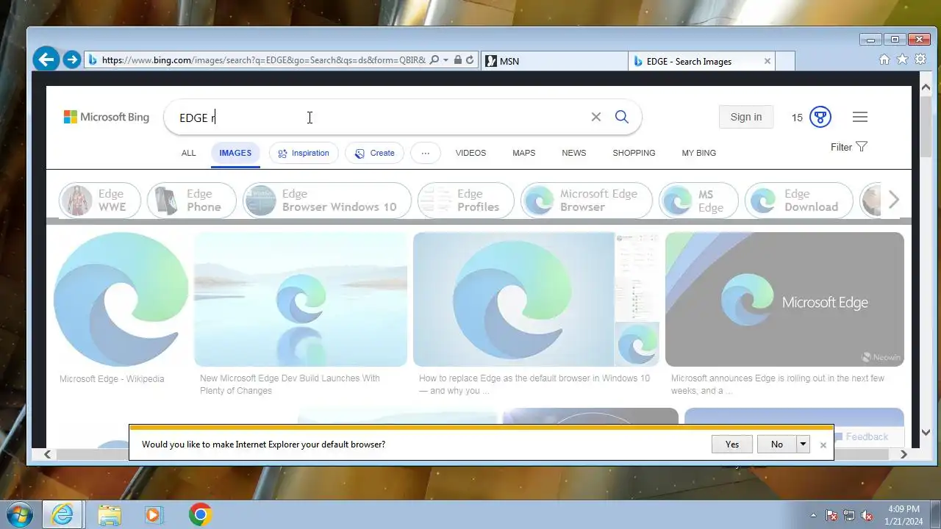941x529 pixels.
Task: Select Edge Browser Windows 10 chip
Action: tap(327, 201)
